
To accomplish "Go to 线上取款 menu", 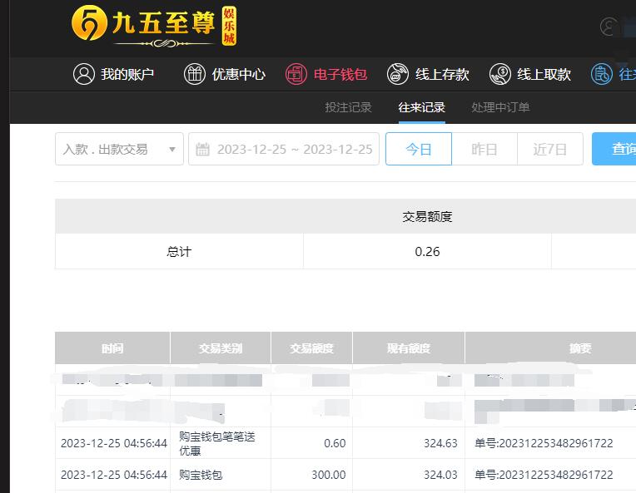I will pos(544,75).
